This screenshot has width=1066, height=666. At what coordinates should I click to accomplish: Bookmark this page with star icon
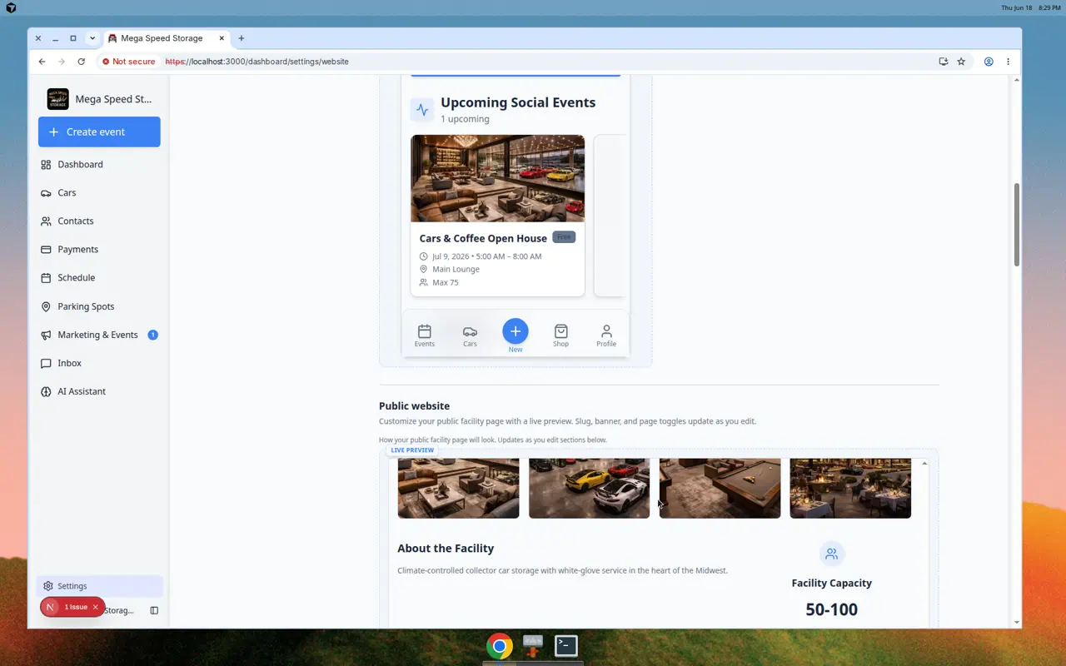961,62
